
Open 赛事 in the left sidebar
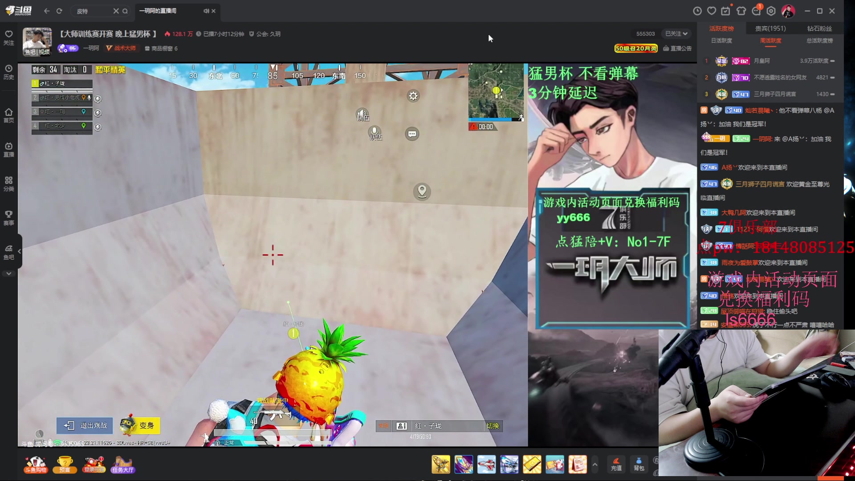click(x=9, y=218)
